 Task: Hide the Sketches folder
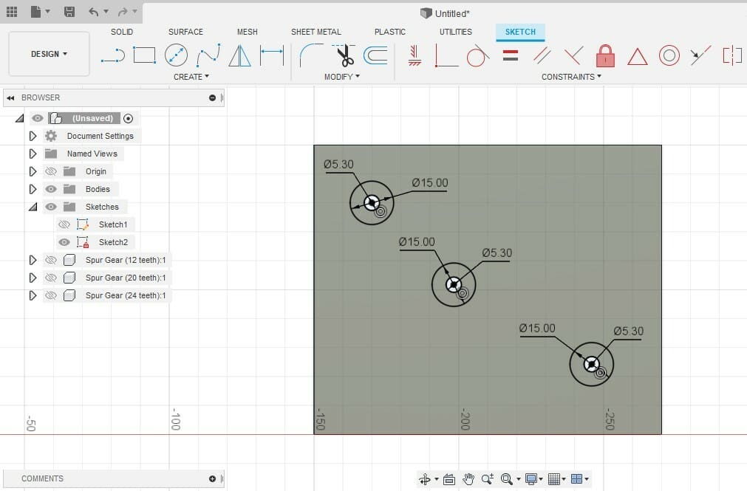point(51,207)
